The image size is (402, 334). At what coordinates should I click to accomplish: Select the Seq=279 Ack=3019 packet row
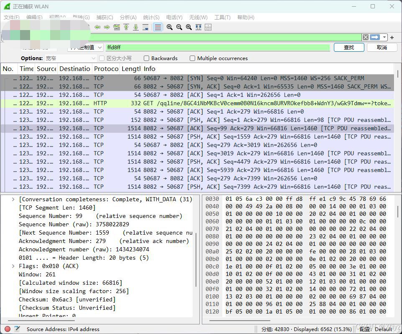(197, 145)
